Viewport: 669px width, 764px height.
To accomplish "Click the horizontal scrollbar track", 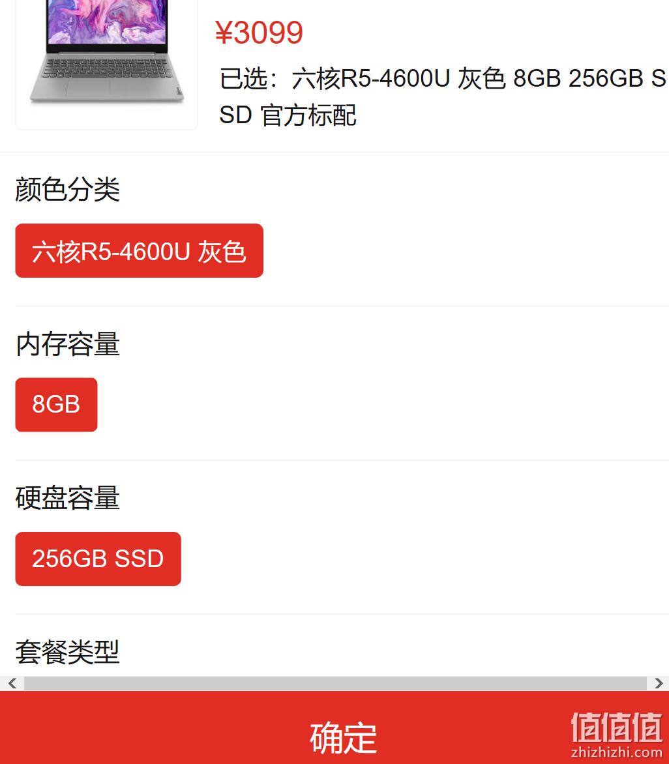I will (x=335, y=683).
